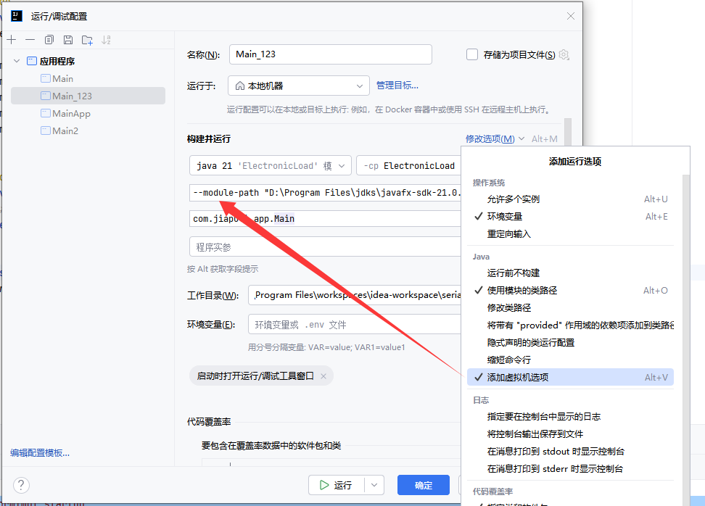705x506 pixels.
Task: Click the 确定 button
Action: (x=423, y=485)
